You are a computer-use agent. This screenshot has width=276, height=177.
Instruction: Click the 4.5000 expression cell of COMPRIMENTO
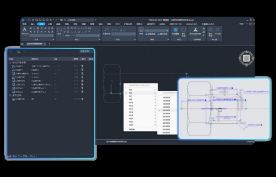point(42,74)
